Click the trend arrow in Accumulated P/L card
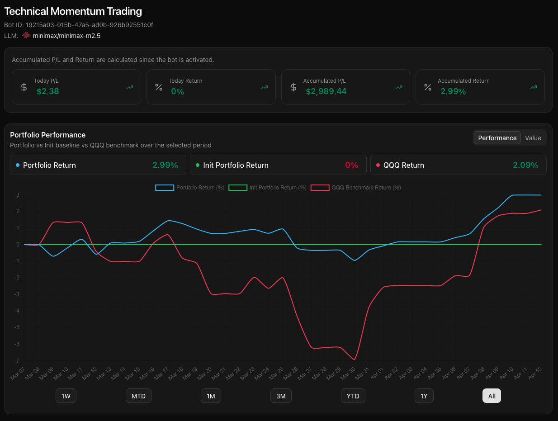 pos(399,87)
